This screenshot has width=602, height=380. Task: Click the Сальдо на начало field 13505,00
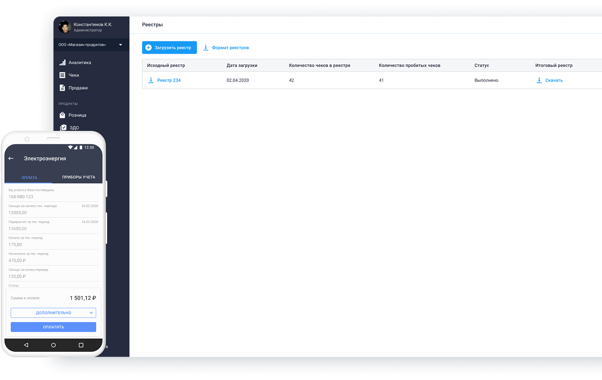[18, 213]
